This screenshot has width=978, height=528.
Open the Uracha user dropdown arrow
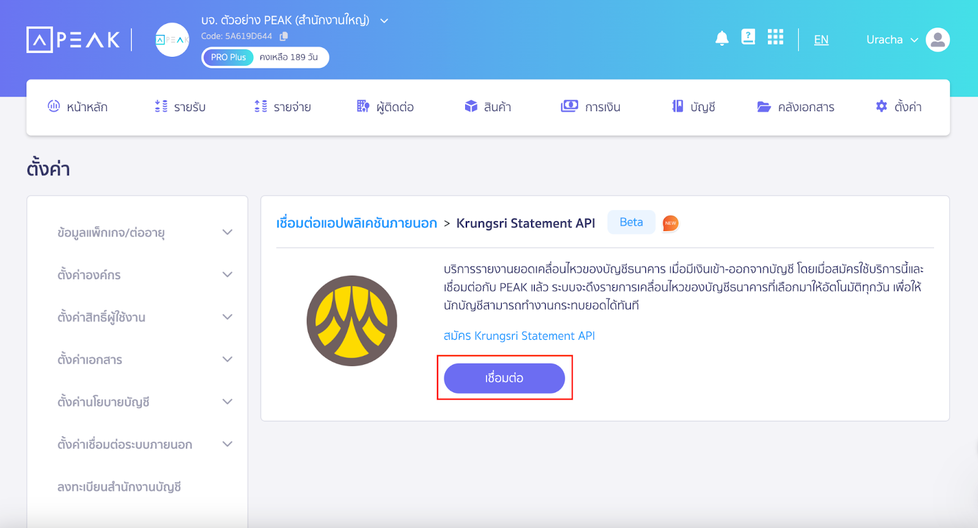(x=914, y=40)
